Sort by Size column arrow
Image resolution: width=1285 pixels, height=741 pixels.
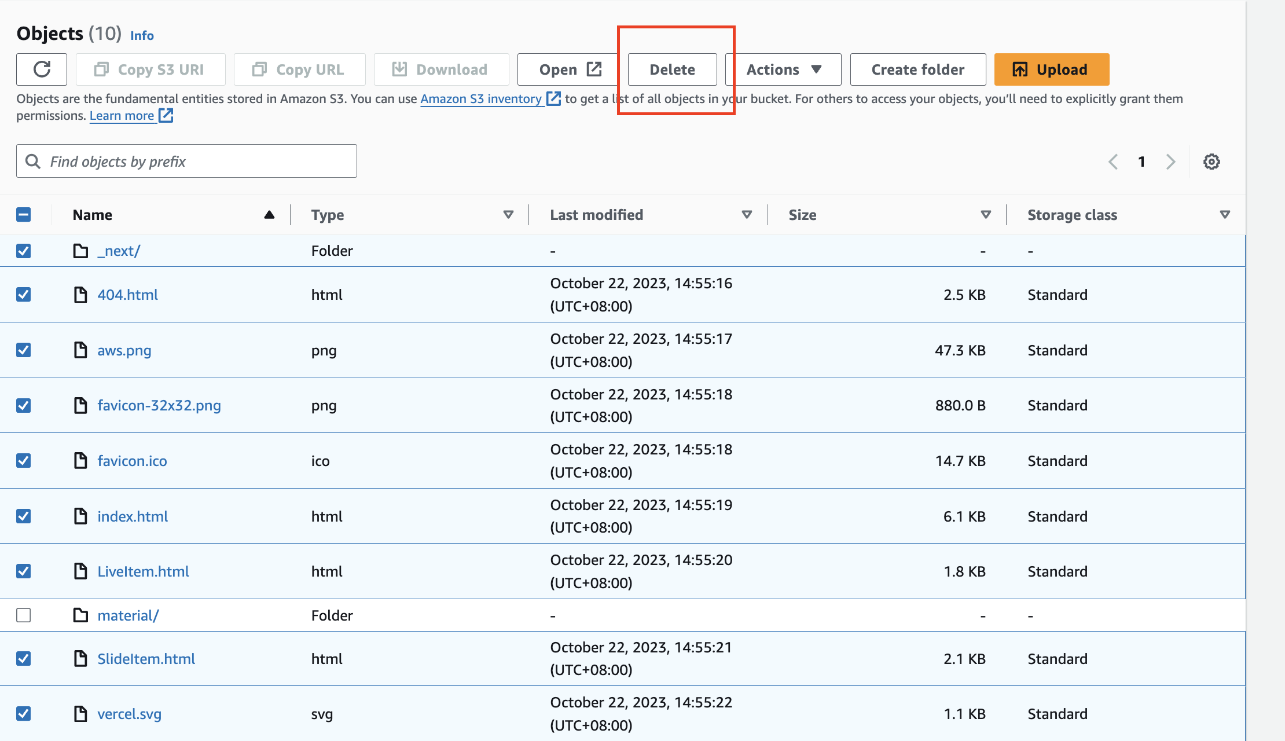tap(986, 215)
